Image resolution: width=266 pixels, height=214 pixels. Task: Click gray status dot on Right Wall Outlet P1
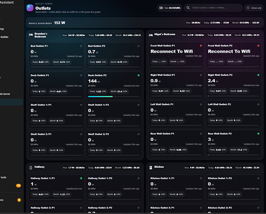tap(201, 75)
